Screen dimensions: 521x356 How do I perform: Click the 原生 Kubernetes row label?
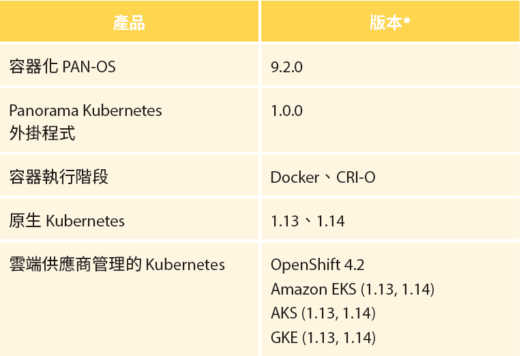[67, 221]
